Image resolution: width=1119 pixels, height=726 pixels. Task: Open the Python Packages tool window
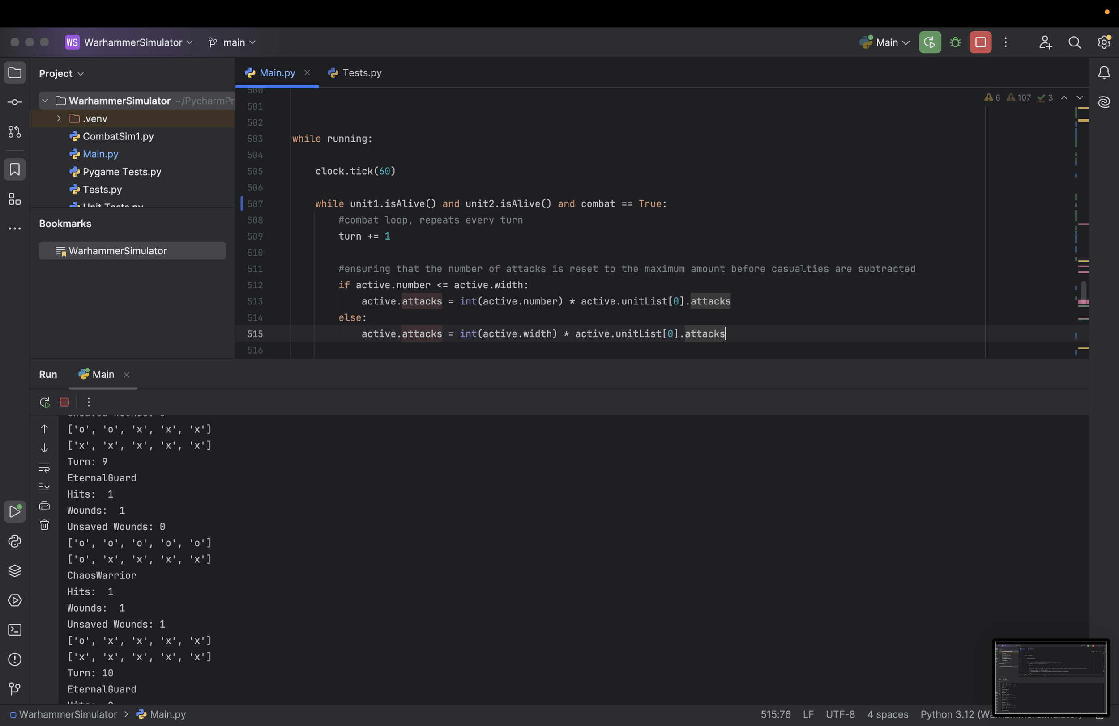coord(15,570)
